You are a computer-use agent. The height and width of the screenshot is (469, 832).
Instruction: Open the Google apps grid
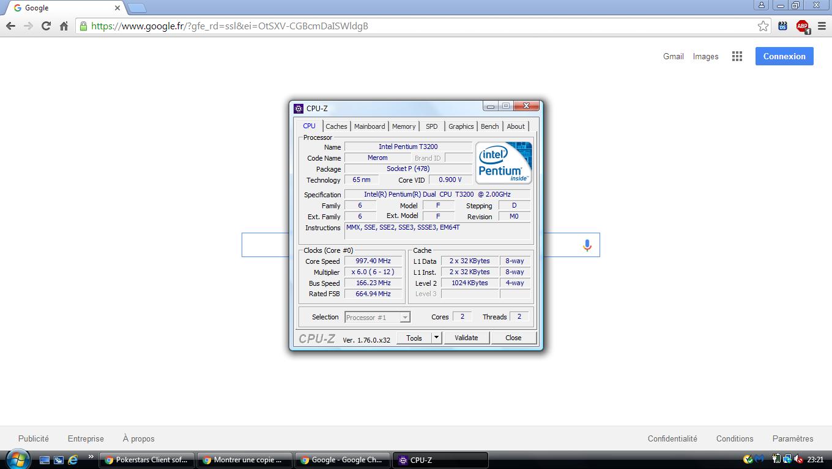(x=737, y=56)
